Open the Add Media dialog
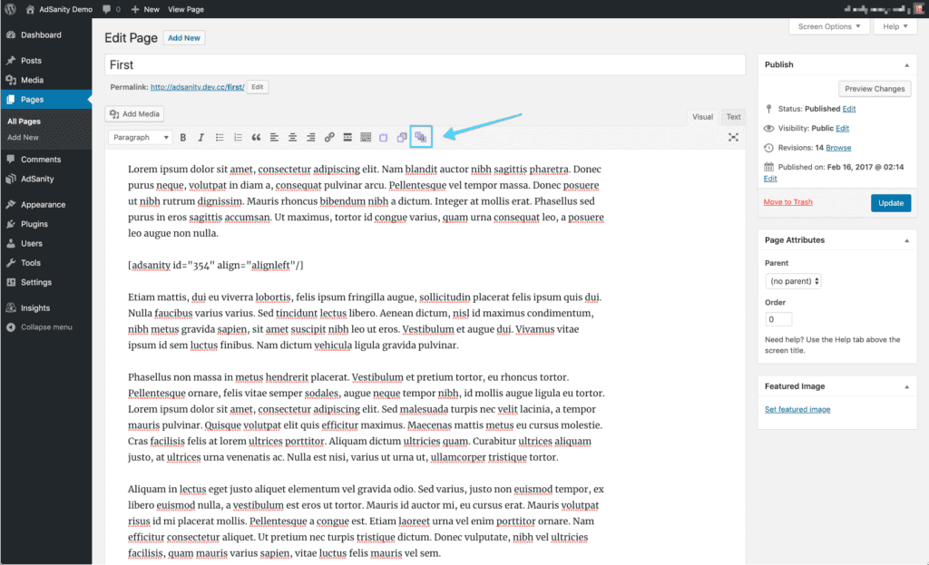The width and height of the screenshot is (929, 565). coord(133,113)
